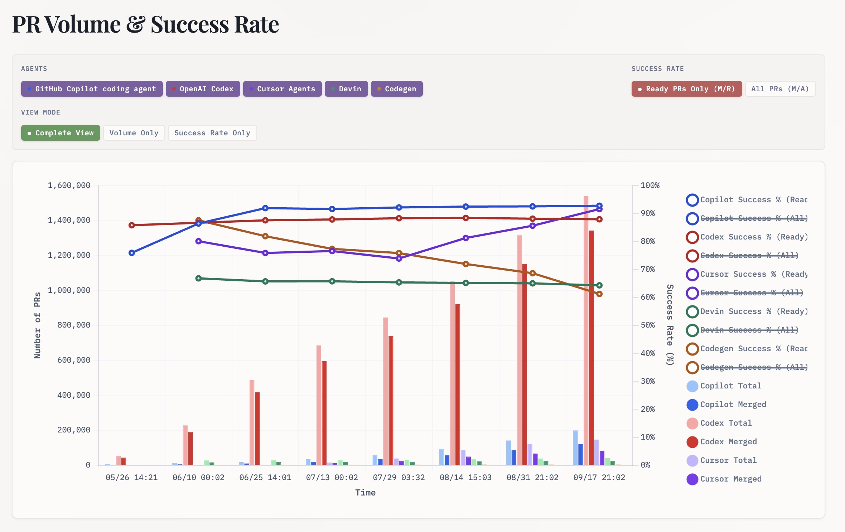Click Codex Merged legend circle icon
The height and width of the screenshot is (532, 845).
tap(692, 442)
